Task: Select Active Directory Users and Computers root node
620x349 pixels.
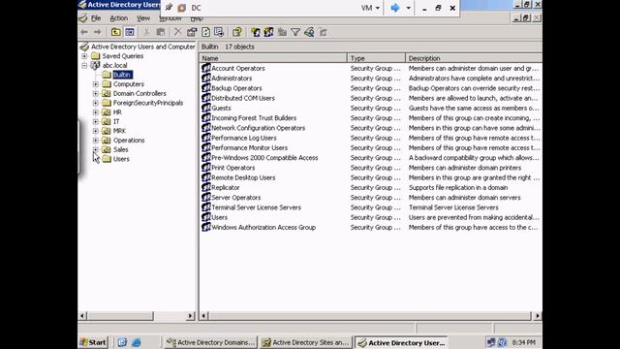Action: pos(142,47)
